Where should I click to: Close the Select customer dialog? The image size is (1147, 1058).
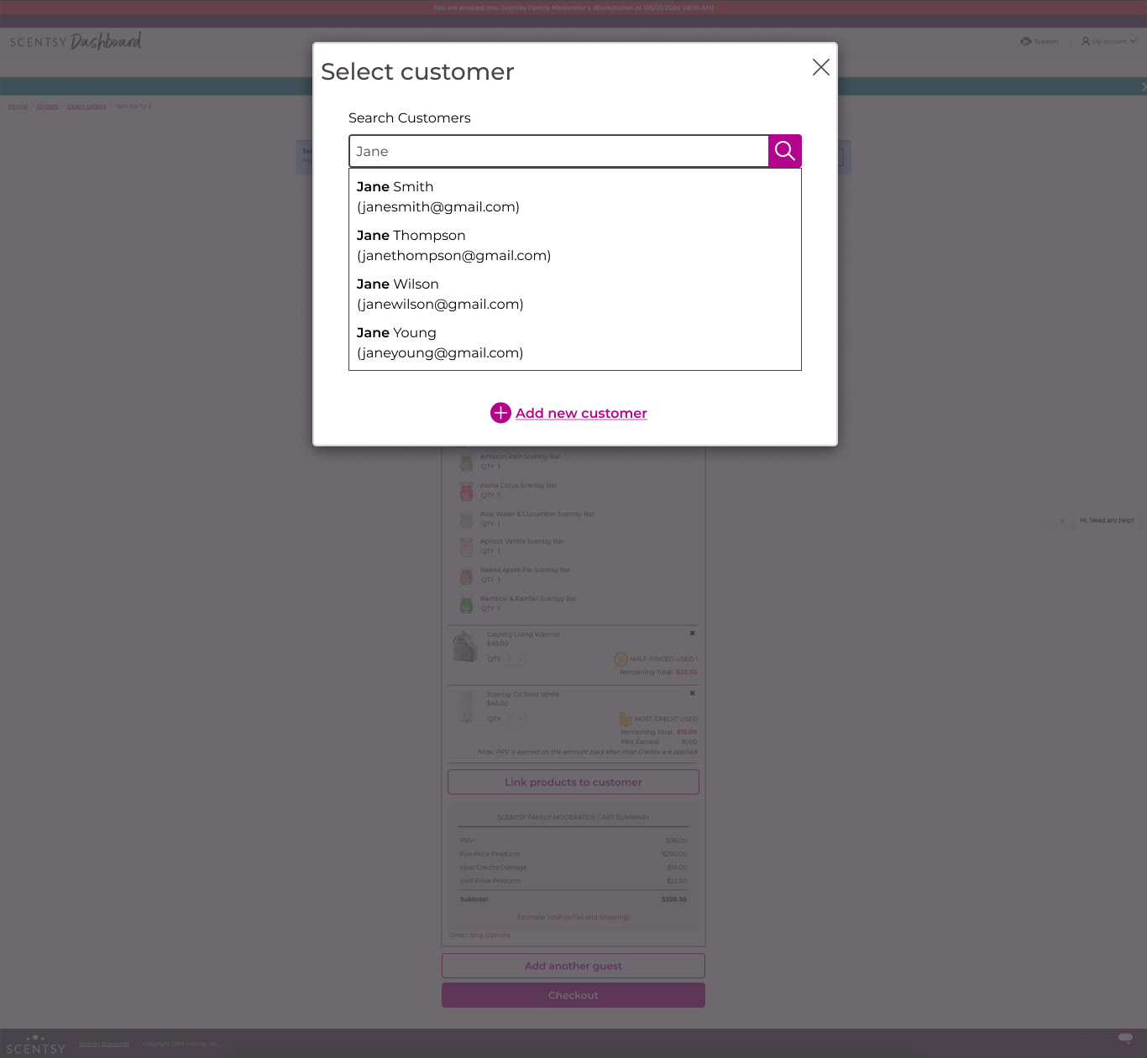[x=821, y=67]
